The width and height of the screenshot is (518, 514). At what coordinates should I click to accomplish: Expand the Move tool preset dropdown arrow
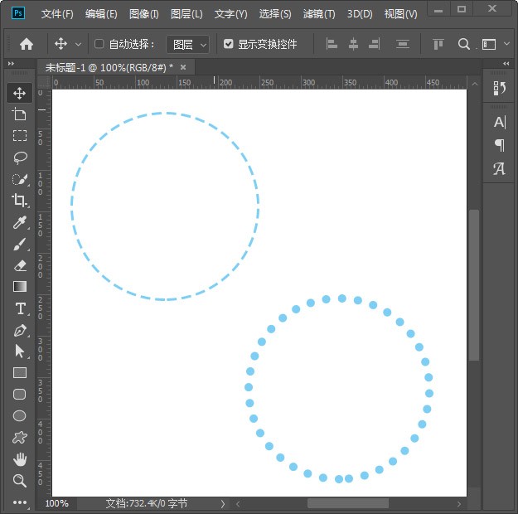coord(78,44)
